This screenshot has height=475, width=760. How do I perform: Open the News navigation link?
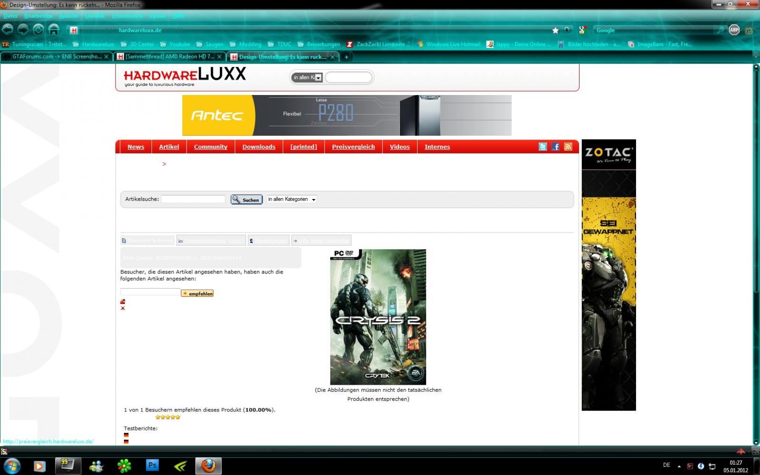(135, 147)
